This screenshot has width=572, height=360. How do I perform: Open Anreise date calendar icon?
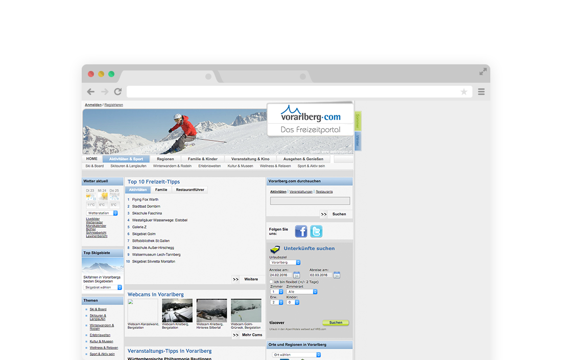(297, 275)
